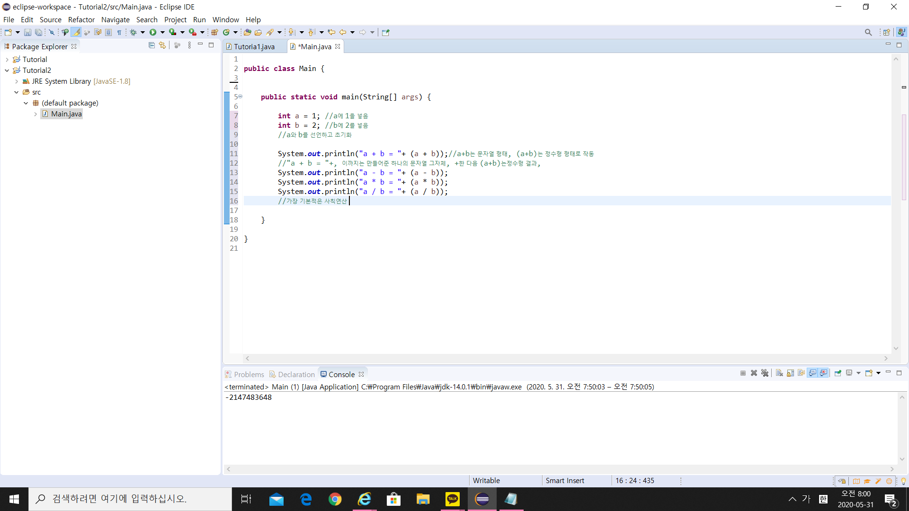Toggle Link with Editor in Package Explorer
The height and width of the screenshot is (511, 909).
pyautogui.click(x=162, y=45)
